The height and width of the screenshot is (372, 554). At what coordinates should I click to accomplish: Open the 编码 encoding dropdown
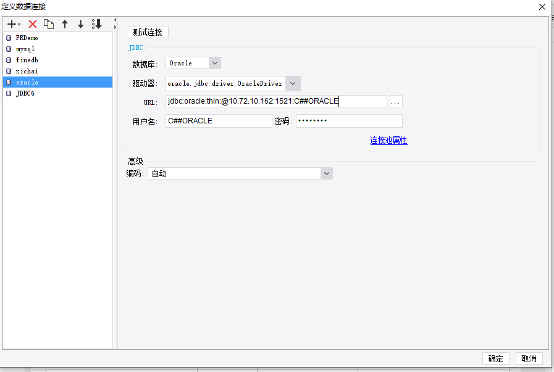[327, 173]
